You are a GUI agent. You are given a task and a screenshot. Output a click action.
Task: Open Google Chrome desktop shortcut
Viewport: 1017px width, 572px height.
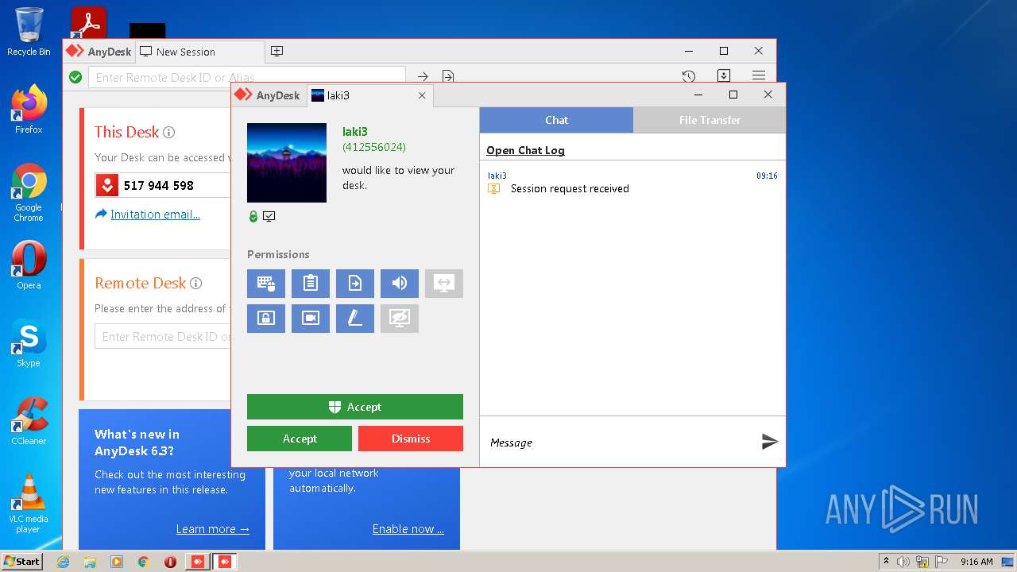pos(29,192)
